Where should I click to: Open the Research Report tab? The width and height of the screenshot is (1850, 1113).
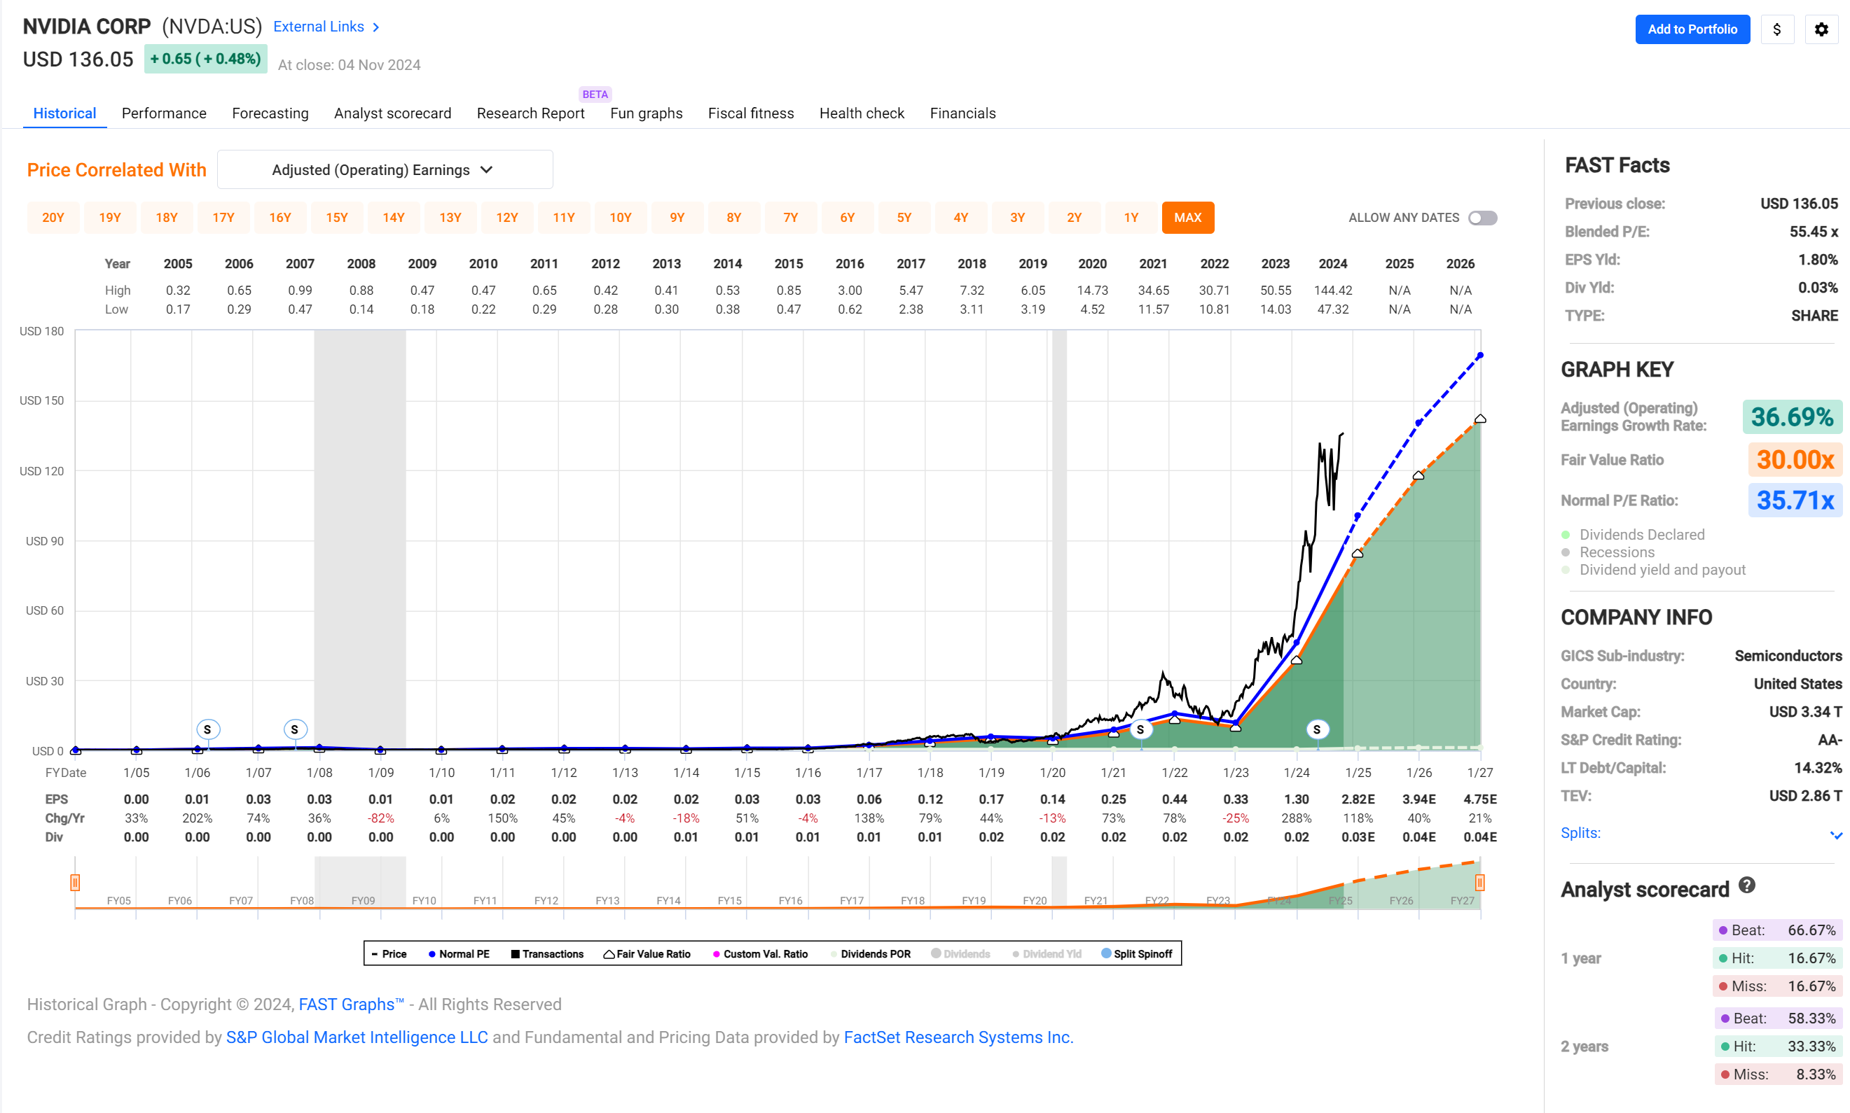(530, 113)
